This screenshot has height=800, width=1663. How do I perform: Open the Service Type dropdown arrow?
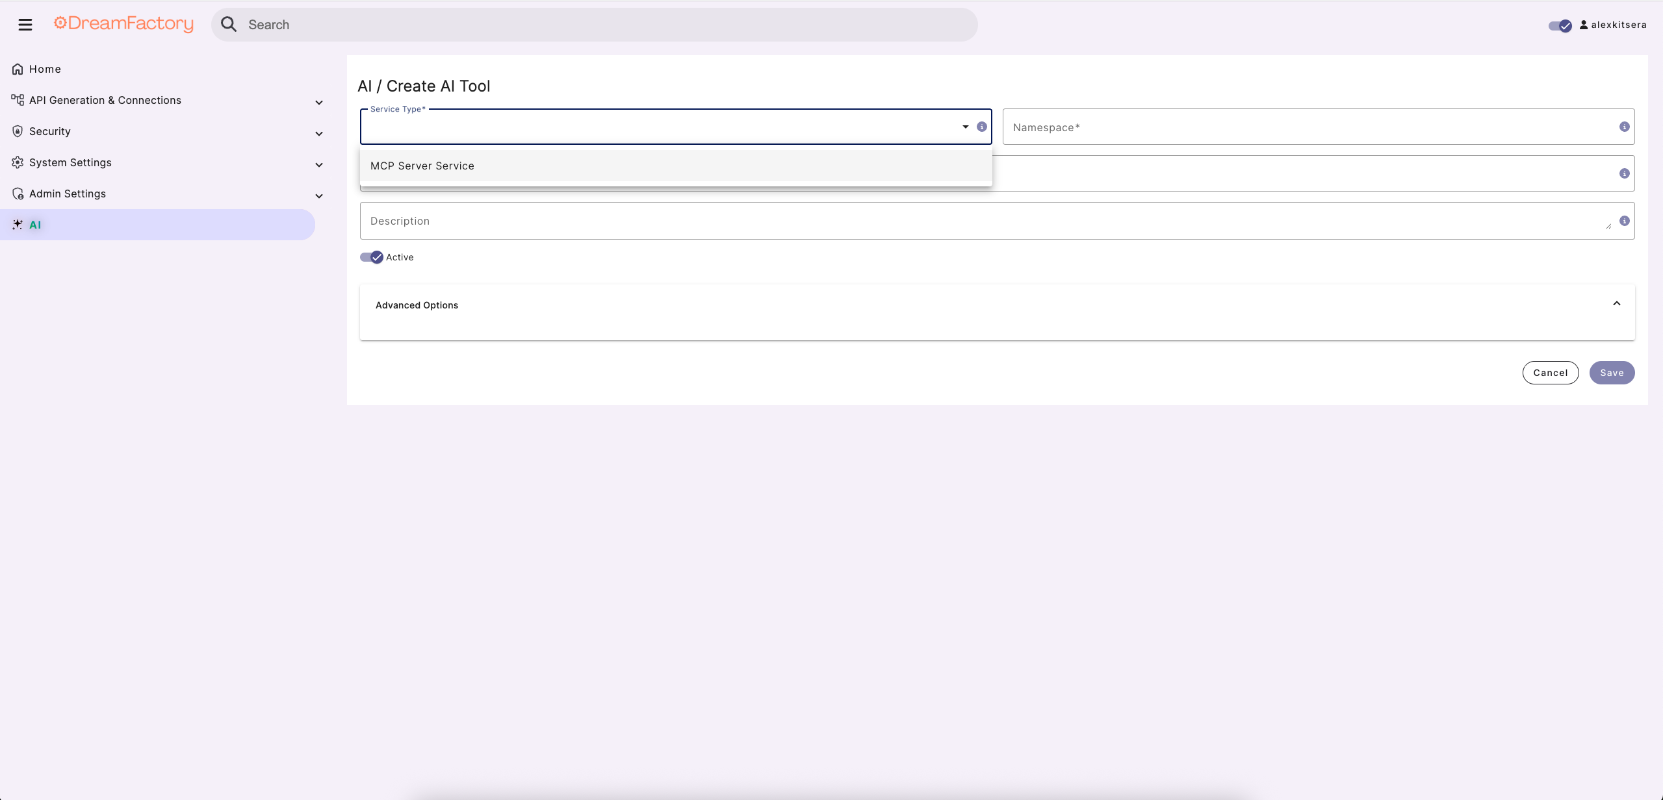964,127
